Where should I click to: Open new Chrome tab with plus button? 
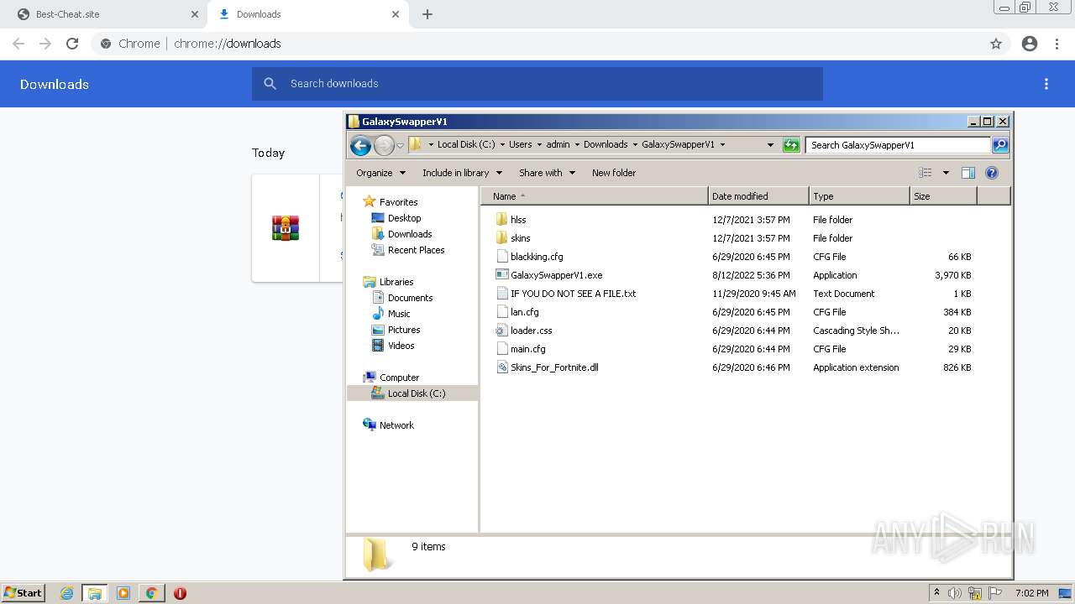click(x=427, y=14)
